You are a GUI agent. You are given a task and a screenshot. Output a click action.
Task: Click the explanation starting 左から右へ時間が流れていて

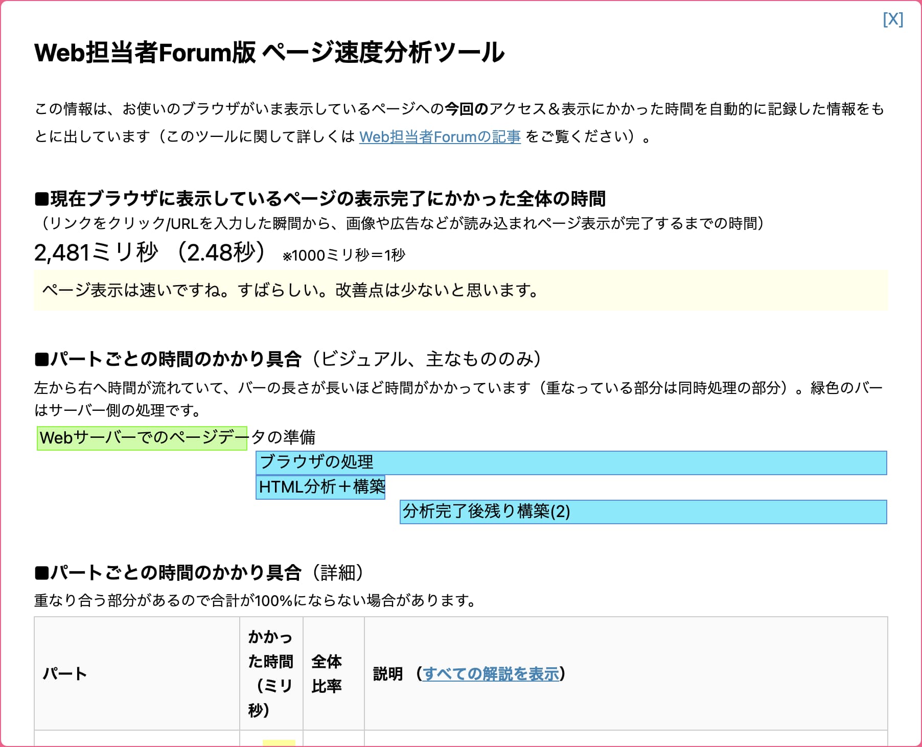[x=458, y=399]
